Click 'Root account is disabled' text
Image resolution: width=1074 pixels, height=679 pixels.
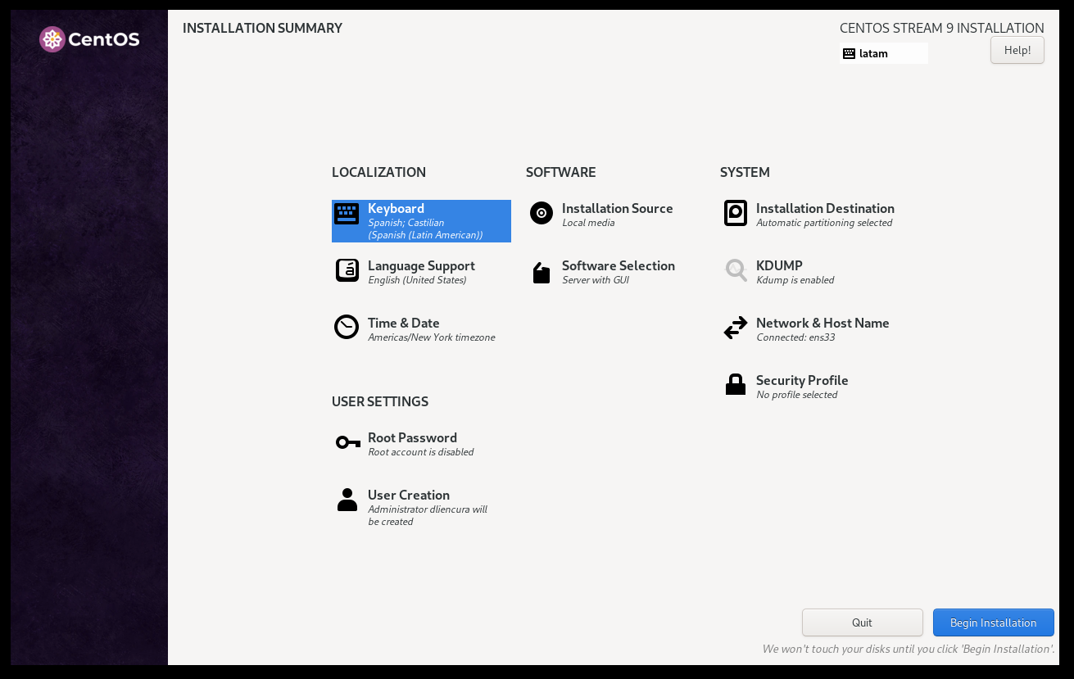[421, 452]
